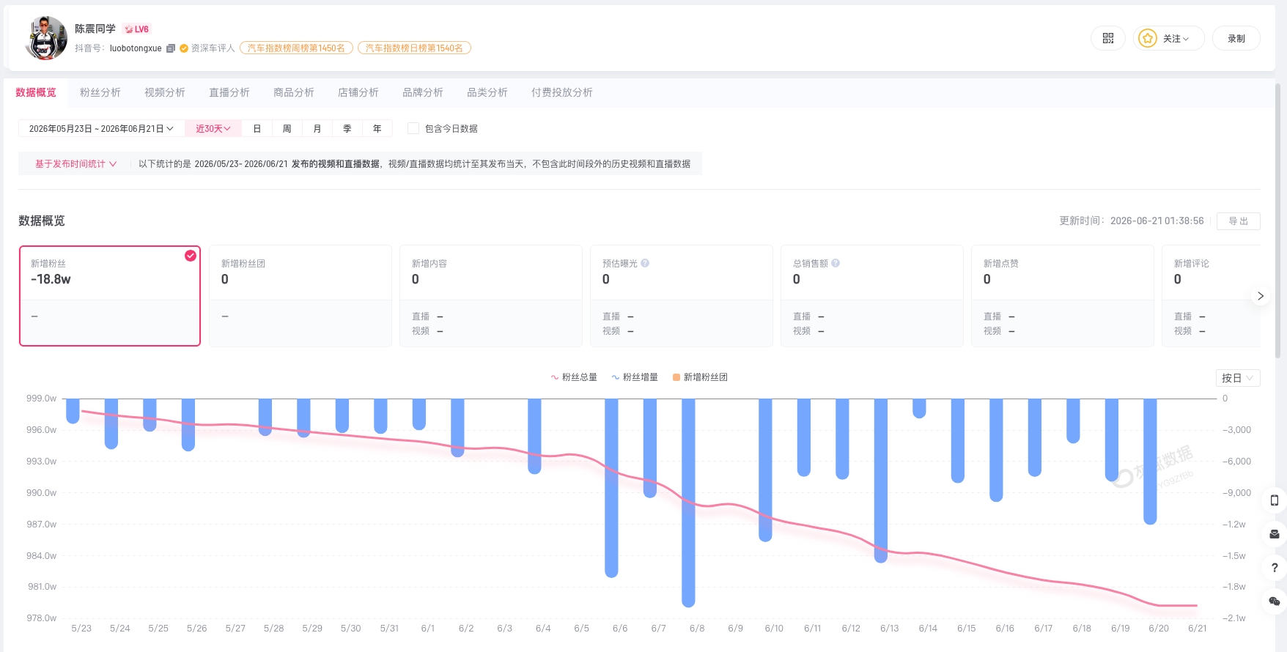
Task: Expand the 近30天 range dropdown
Action: point(213,128)
